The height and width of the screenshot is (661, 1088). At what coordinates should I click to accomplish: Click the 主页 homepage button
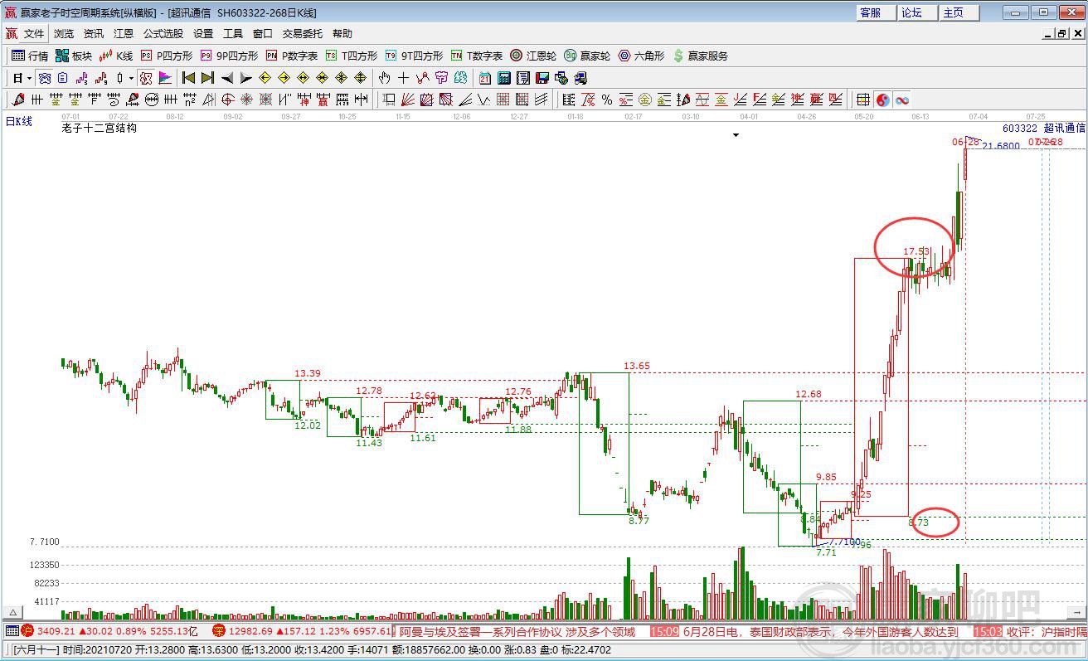pyautogui.click(x=959, y=12)
